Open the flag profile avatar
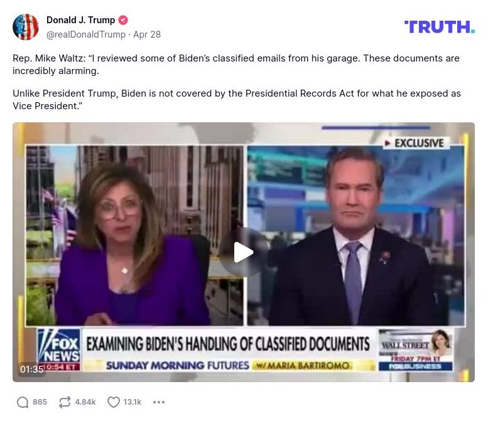This screenshot has height=421, width=488. click(x=26, y=27)
